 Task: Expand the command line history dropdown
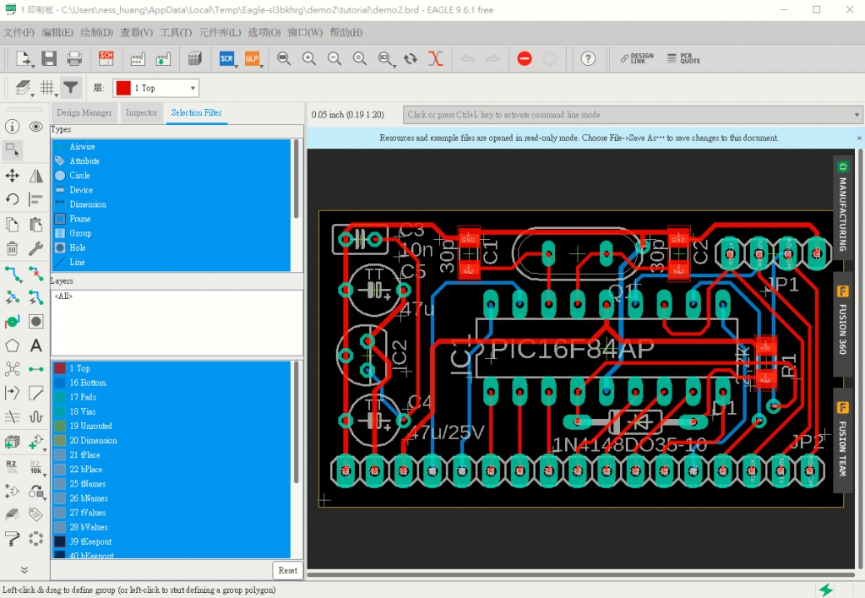click(857, 115)
